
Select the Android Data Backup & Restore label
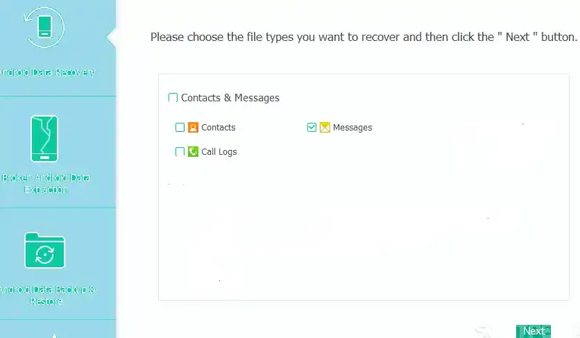click(x=46, y=295)
